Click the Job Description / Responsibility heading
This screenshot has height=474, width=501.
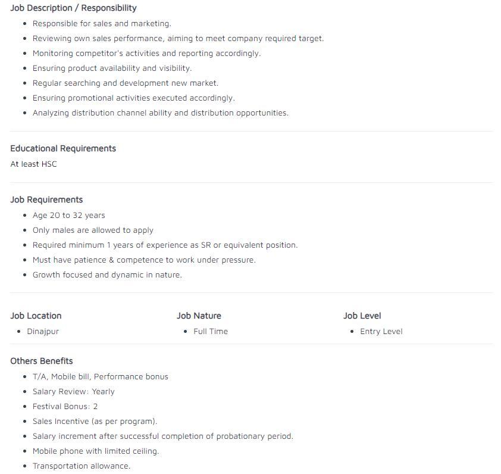(x=73, y=8)
